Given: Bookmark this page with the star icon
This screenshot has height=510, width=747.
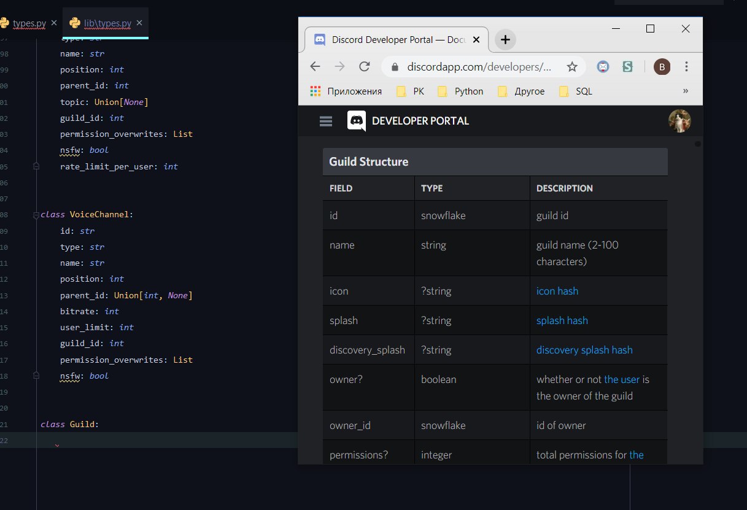Looking at the screenshot, I should (572, 66).
